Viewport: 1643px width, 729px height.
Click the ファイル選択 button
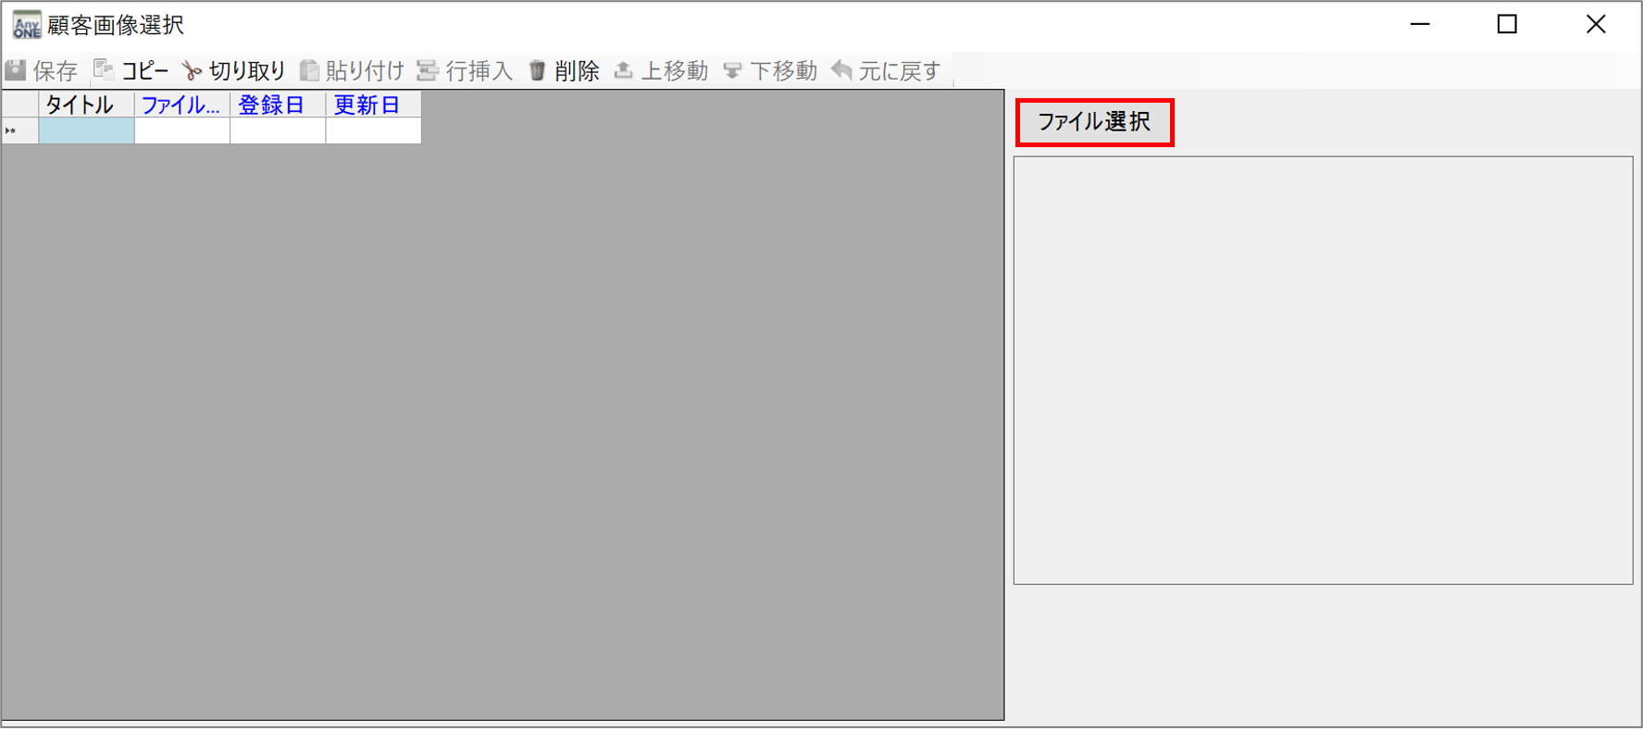[x=1094, y=122]
